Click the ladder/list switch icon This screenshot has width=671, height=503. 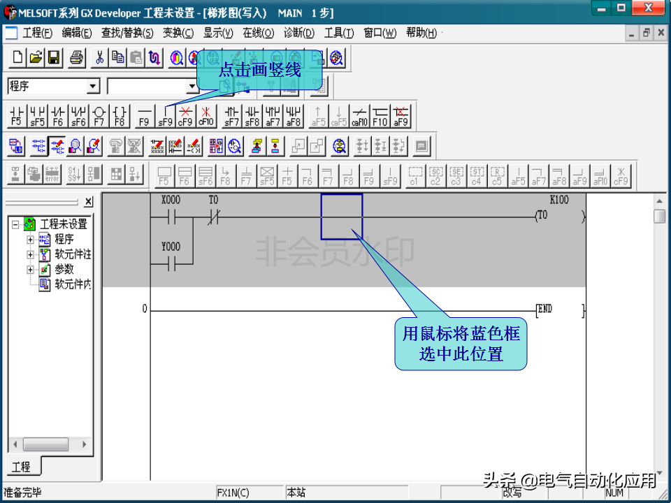(17, 146)
